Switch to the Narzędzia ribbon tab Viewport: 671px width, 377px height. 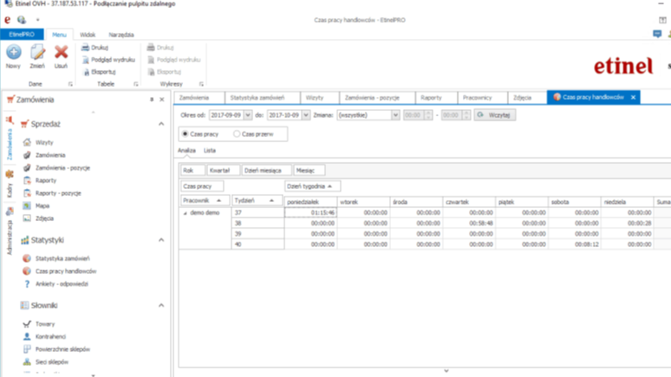coord(121,35)
